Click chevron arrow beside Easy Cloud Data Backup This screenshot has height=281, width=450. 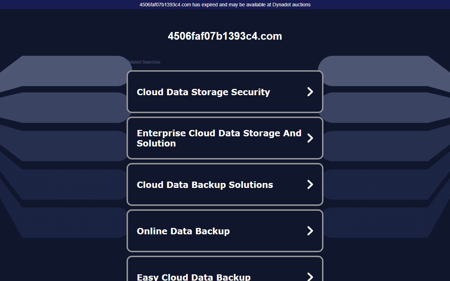tap(310, 277)
